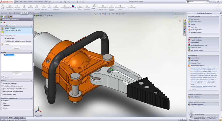Image resolution: width=222 pixels, height=121 pixels.
Task: Check Make parts under study transparent
Action: click(x=2, y=91)
